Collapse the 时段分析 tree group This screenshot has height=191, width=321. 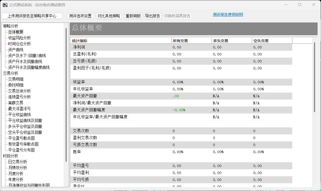10,156
